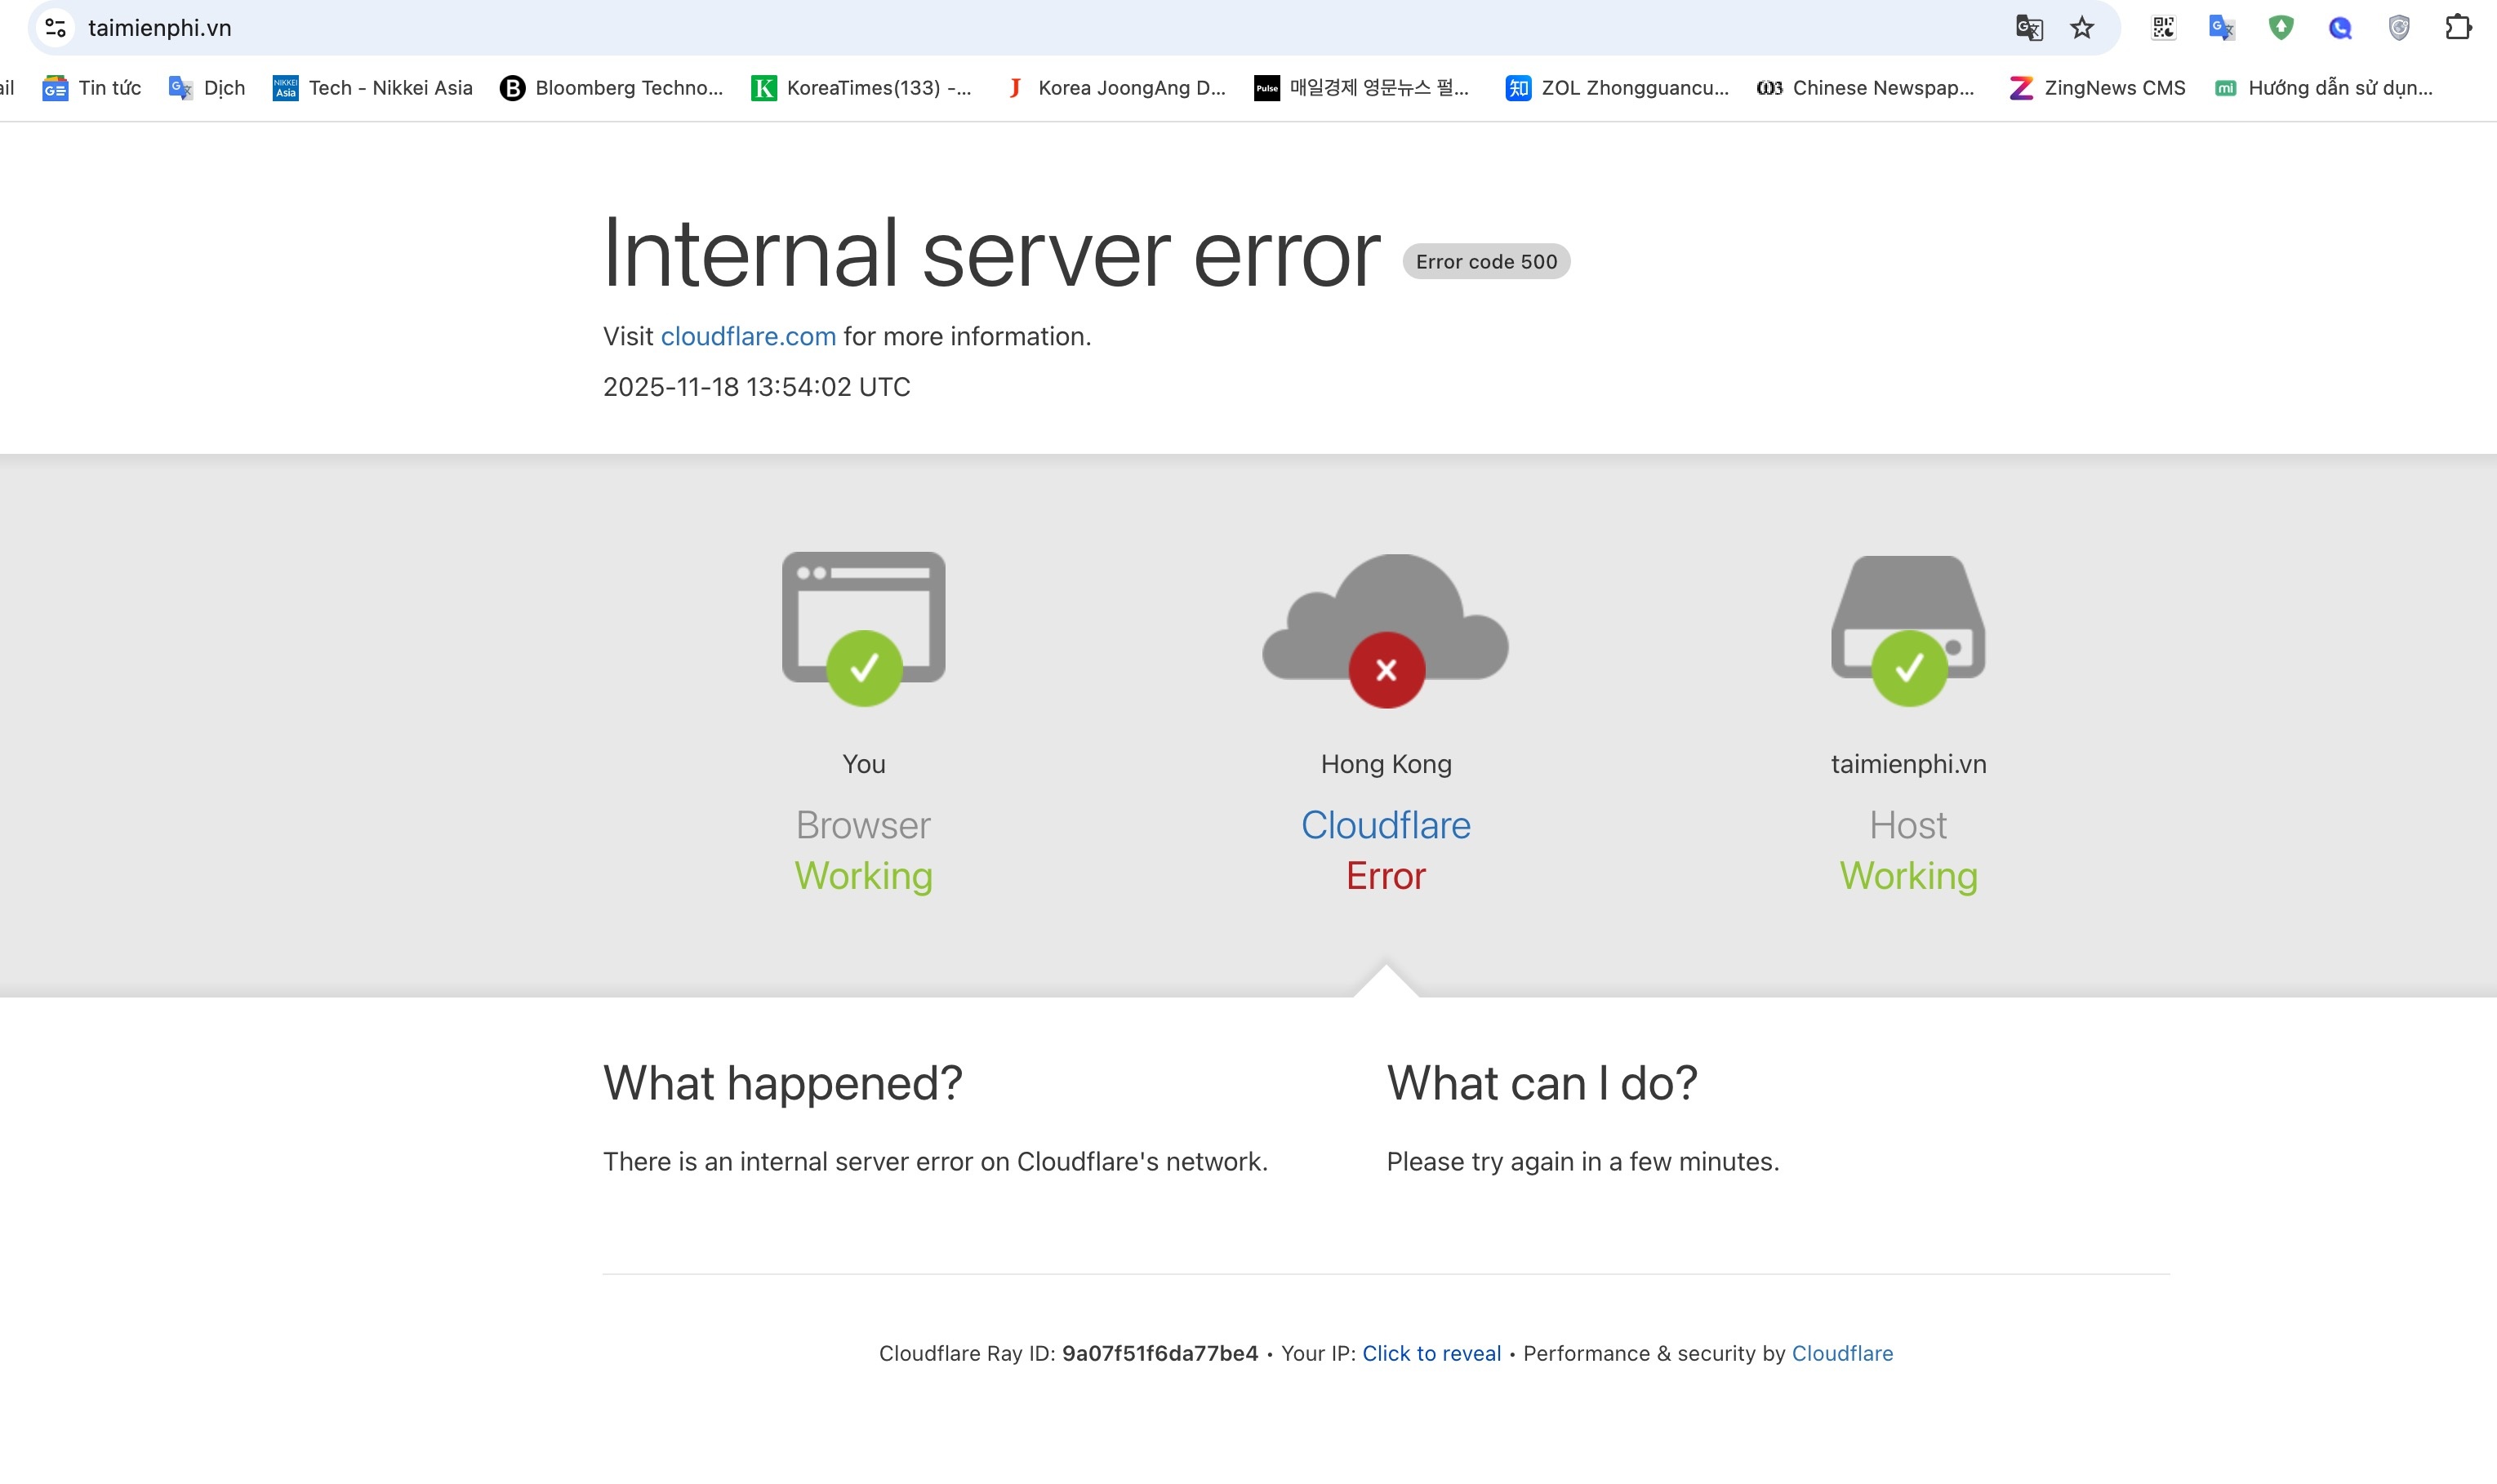Open the Dịch bookmark
This screenshot has width=2497, height=1484.
207,88
